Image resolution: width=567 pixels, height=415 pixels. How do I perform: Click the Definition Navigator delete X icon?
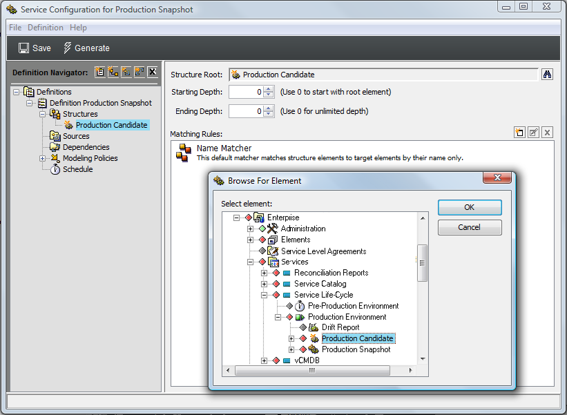click(153, 72)
